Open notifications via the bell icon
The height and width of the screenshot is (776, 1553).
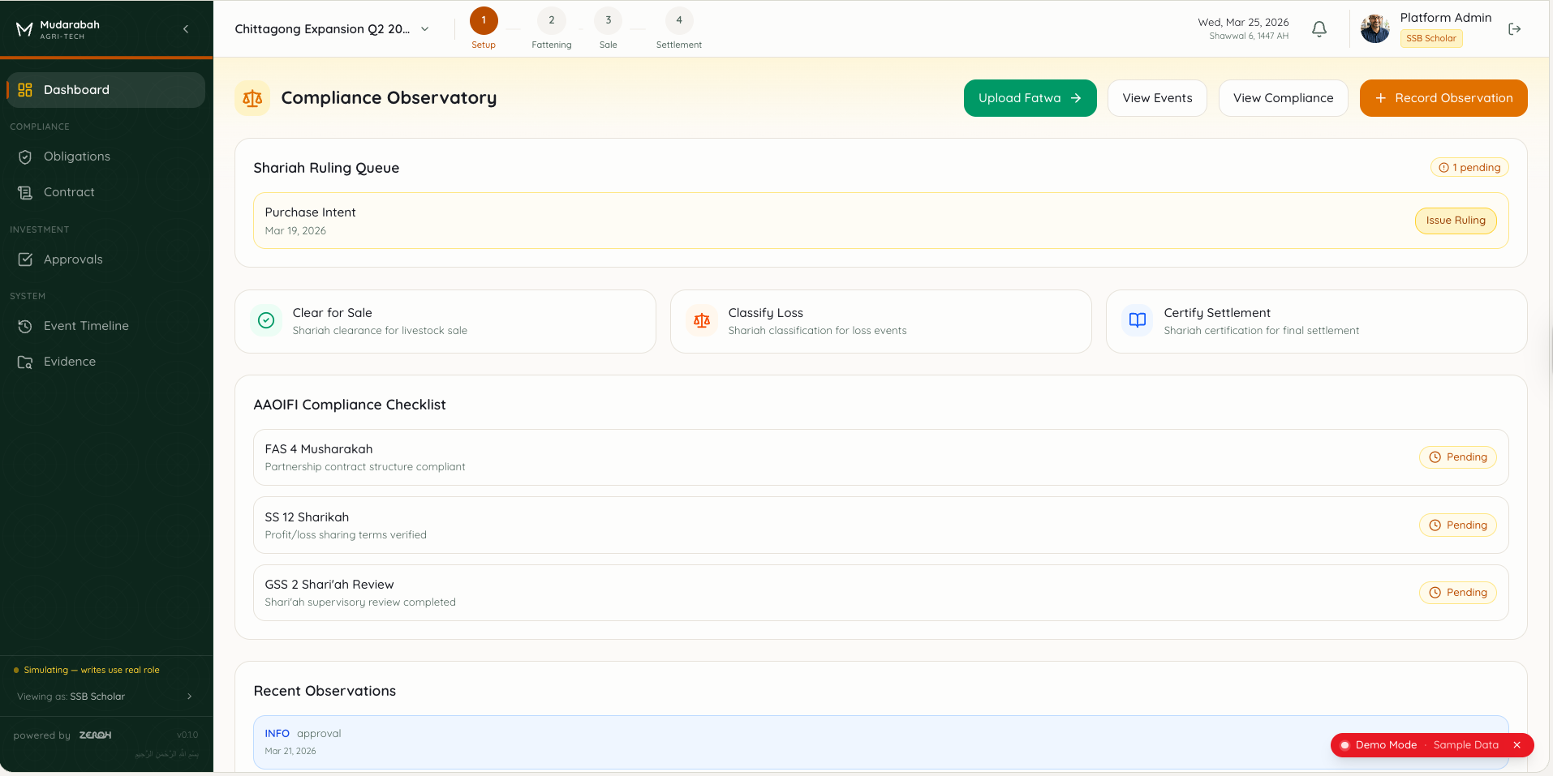click(1319, 28)
